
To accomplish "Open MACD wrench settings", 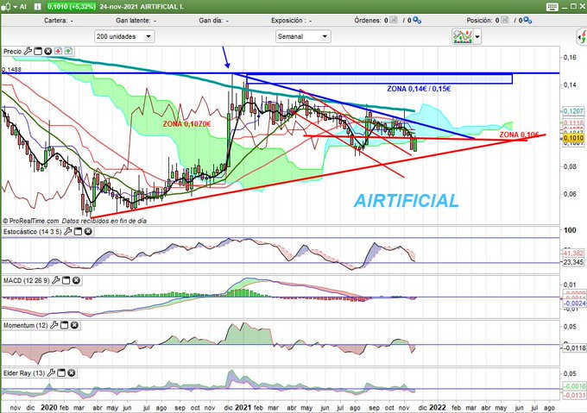I will coord(56,280).
